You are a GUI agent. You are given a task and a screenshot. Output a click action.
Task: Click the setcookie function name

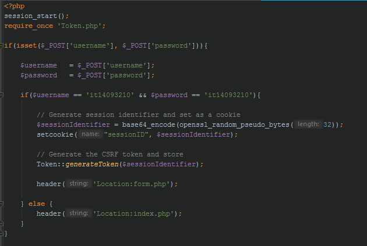click(55, 134)
